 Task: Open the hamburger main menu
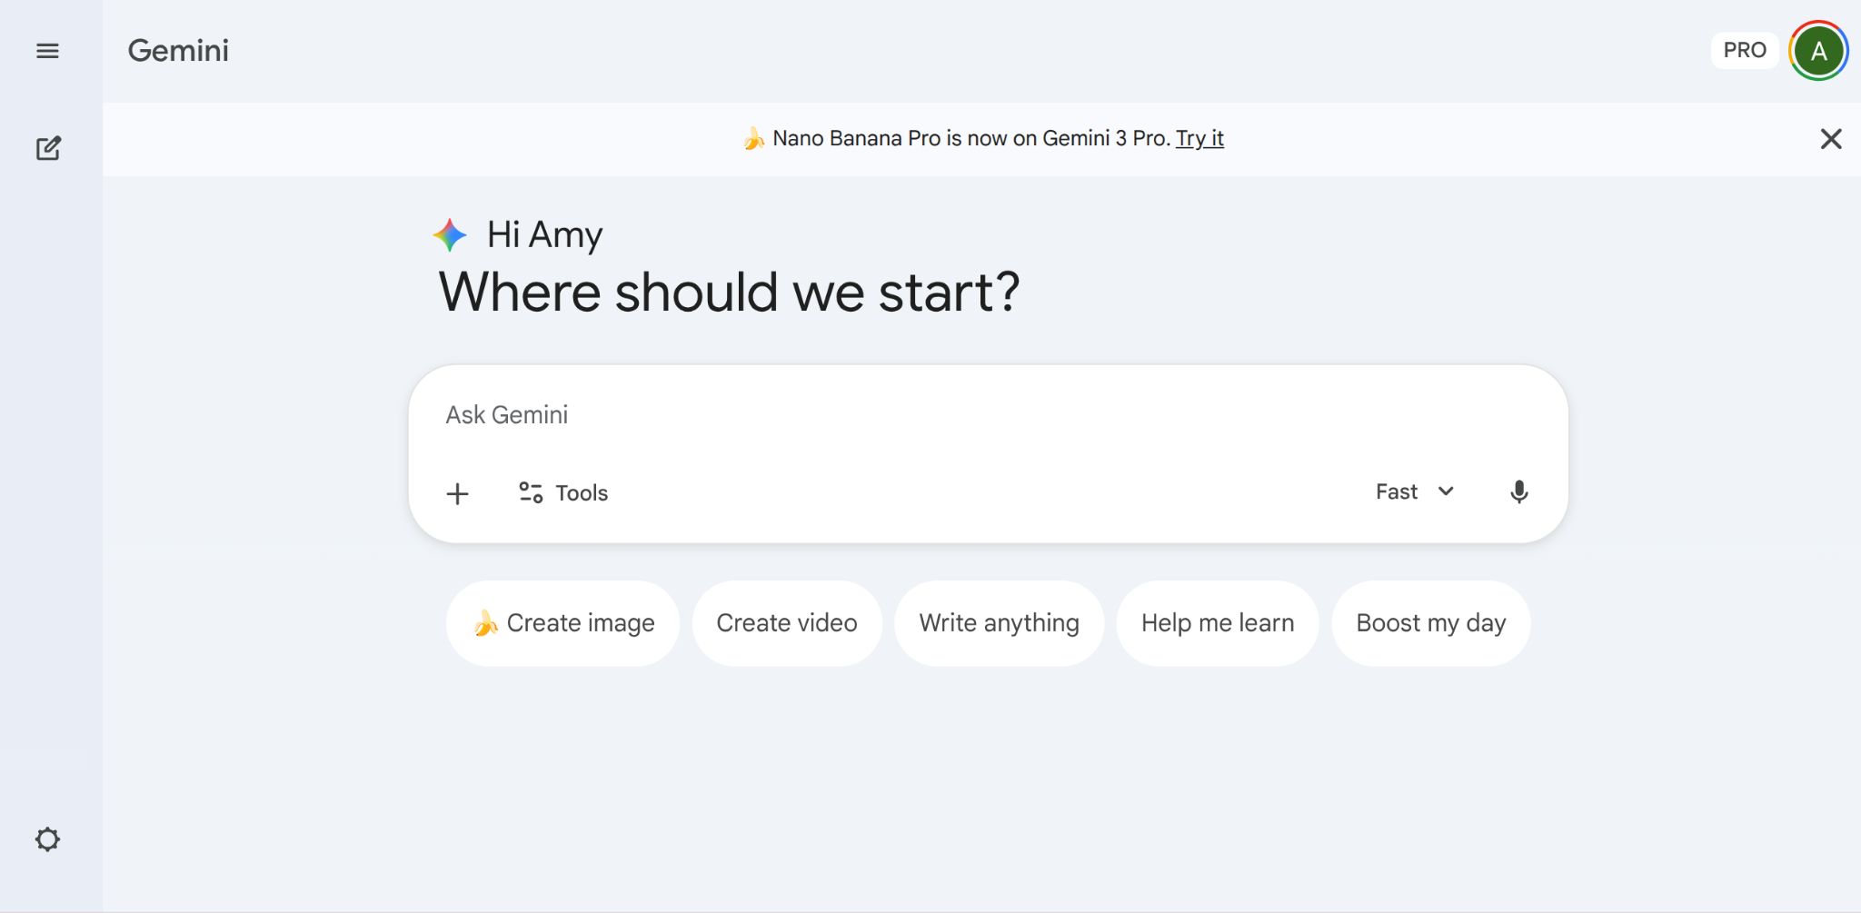pos(47,51)
